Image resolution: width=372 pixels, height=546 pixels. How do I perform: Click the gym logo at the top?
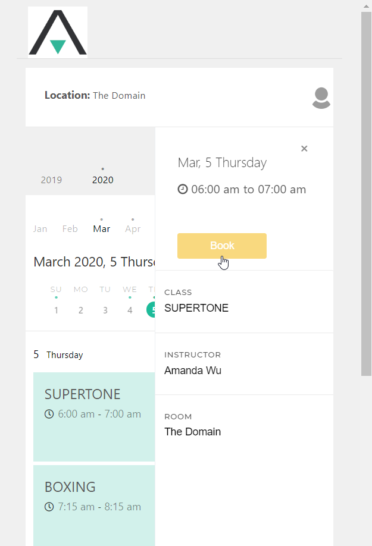pyautogui.click(x=57, y=32)
